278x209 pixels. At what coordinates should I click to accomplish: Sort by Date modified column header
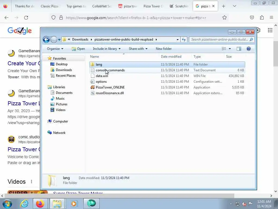click(171, 57)
